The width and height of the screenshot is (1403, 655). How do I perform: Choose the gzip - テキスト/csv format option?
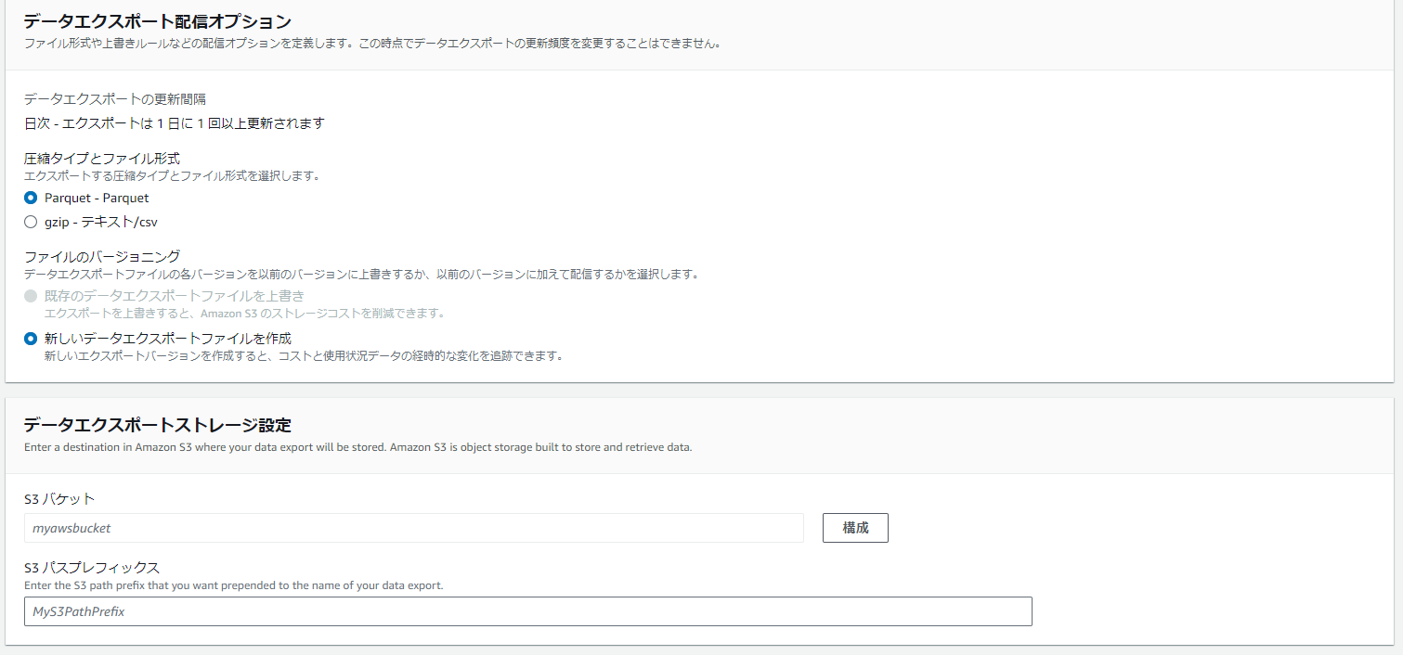coord(31,222)
